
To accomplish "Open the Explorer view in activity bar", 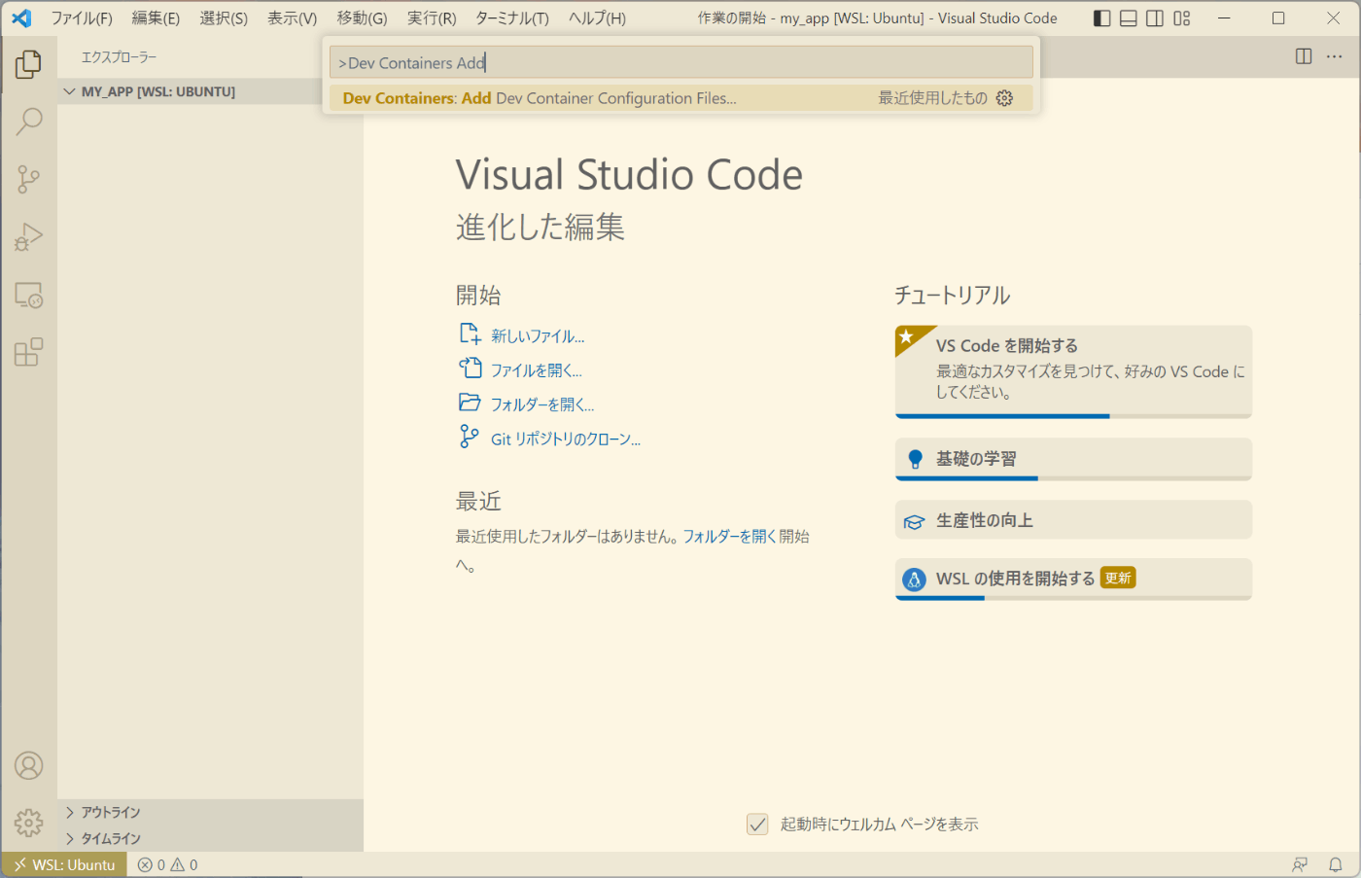I will click(28, 64).
